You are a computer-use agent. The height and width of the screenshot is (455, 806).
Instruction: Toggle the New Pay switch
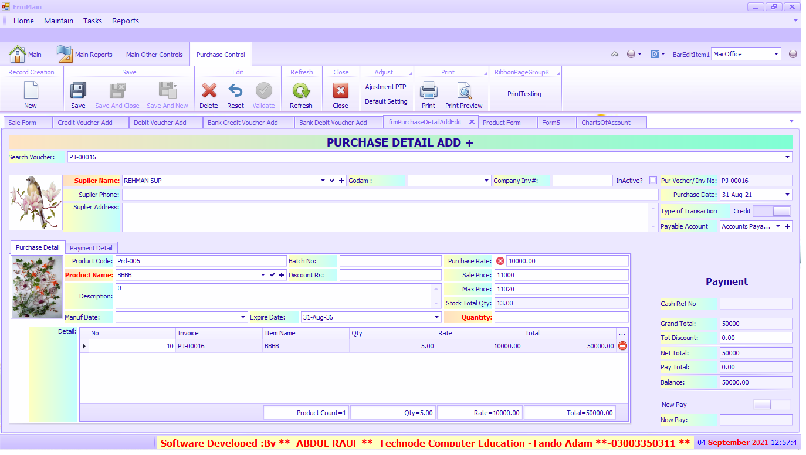click(772, 405)
